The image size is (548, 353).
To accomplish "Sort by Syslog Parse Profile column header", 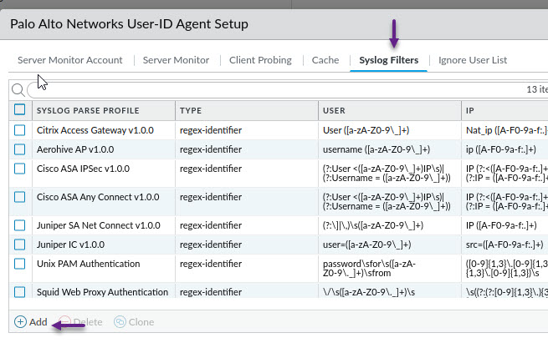I will coord(88,111).
